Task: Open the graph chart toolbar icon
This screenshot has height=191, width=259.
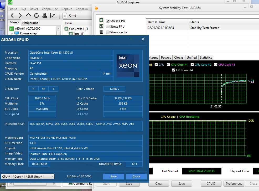Action: (53, 16)
